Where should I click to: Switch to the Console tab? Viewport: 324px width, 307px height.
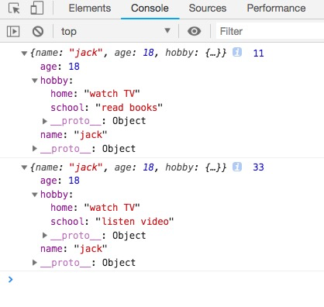[150, 8]
